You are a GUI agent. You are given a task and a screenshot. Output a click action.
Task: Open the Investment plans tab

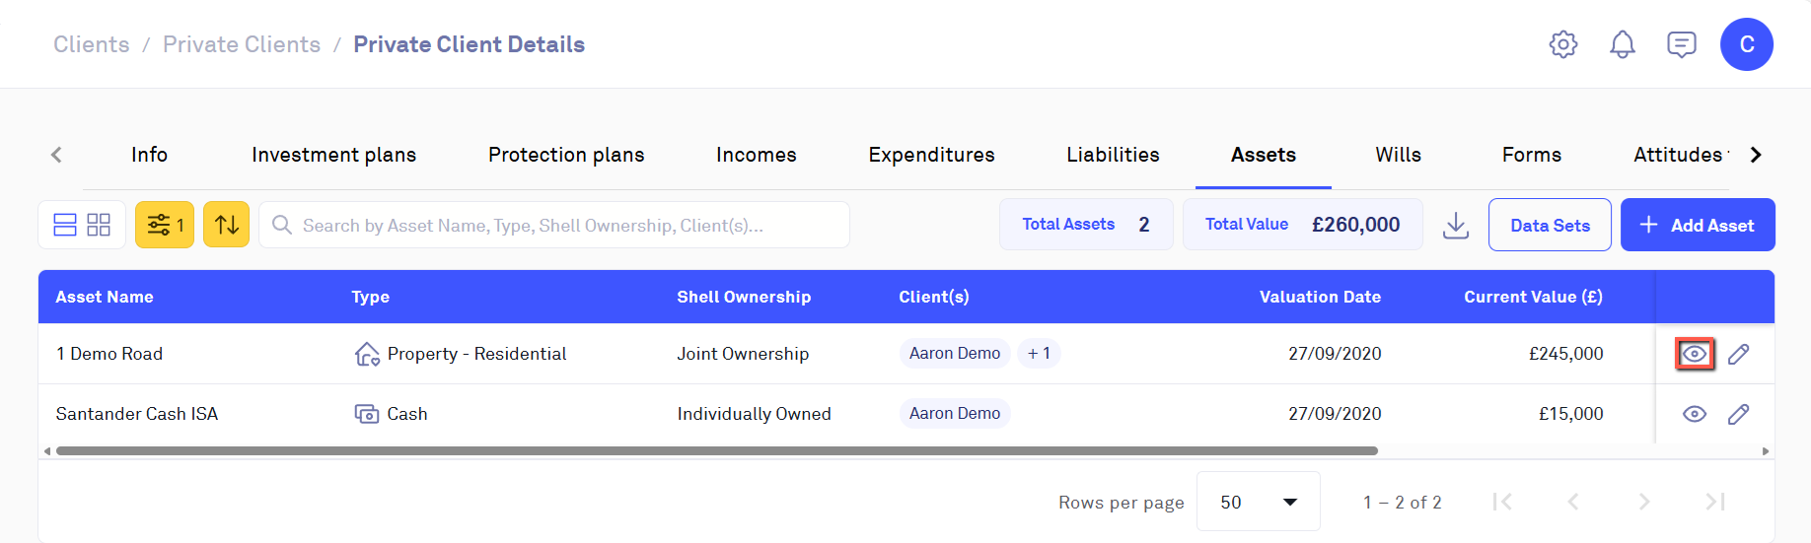click(x=333, y=155)
